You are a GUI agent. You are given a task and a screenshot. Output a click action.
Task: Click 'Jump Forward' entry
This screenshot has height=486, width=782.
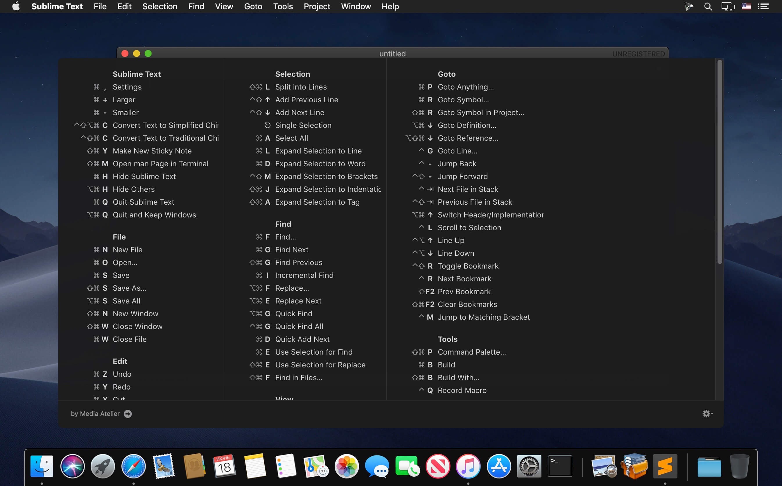coord(462,176)
